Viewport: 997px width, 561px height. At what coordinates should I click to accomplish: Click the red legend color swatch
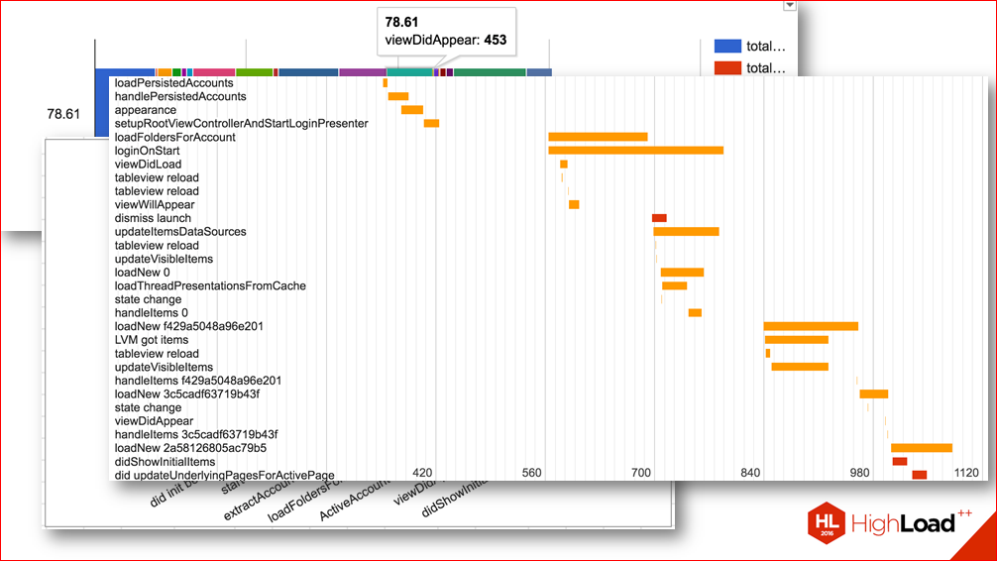[727, 68]
